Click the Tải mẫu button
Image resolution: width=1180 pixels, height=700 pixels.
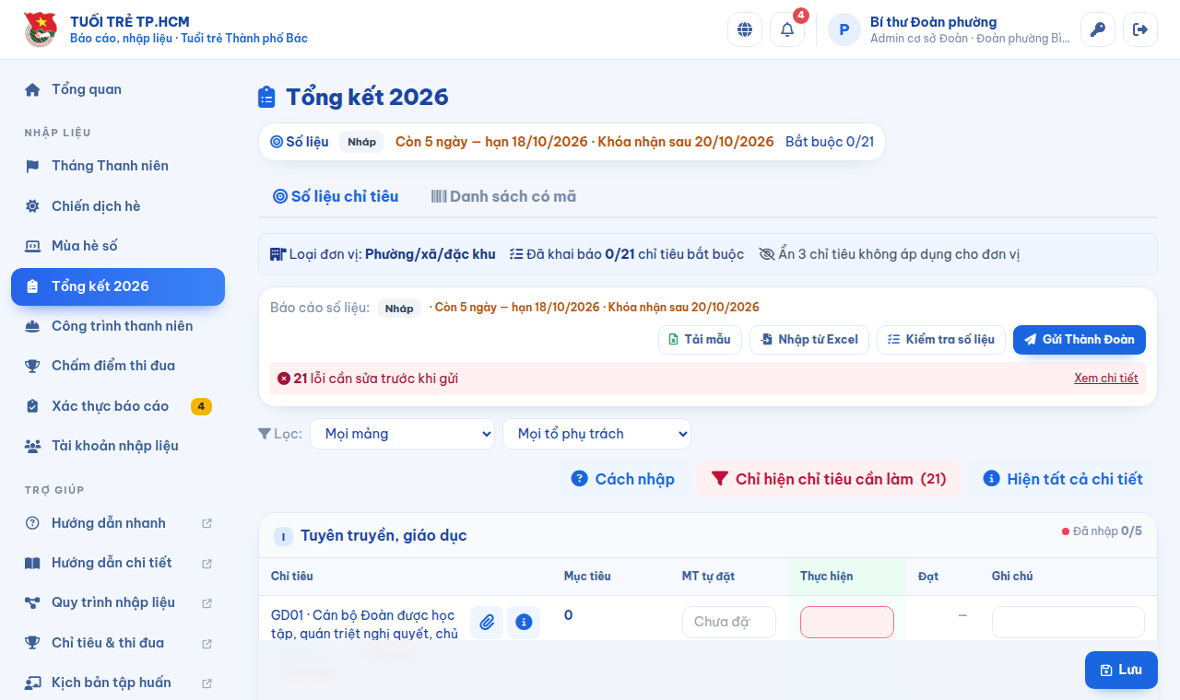point(700,340)
